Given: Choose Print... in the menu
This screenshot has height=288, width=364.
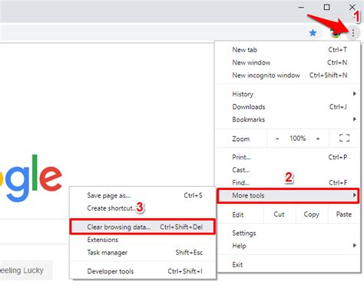Looking at the screenshot, I should pyautogui.click(x=288, y=157).
